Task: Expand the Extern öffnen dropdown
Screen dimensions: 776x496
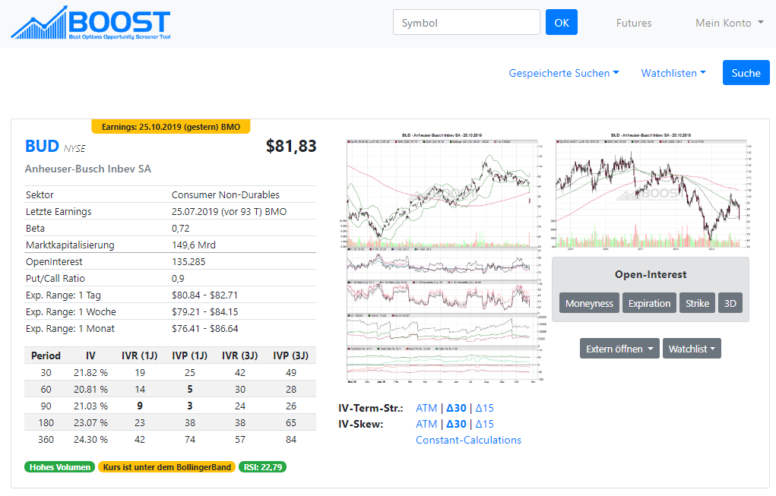Action: pyautogui.click(x=619, y=349)
